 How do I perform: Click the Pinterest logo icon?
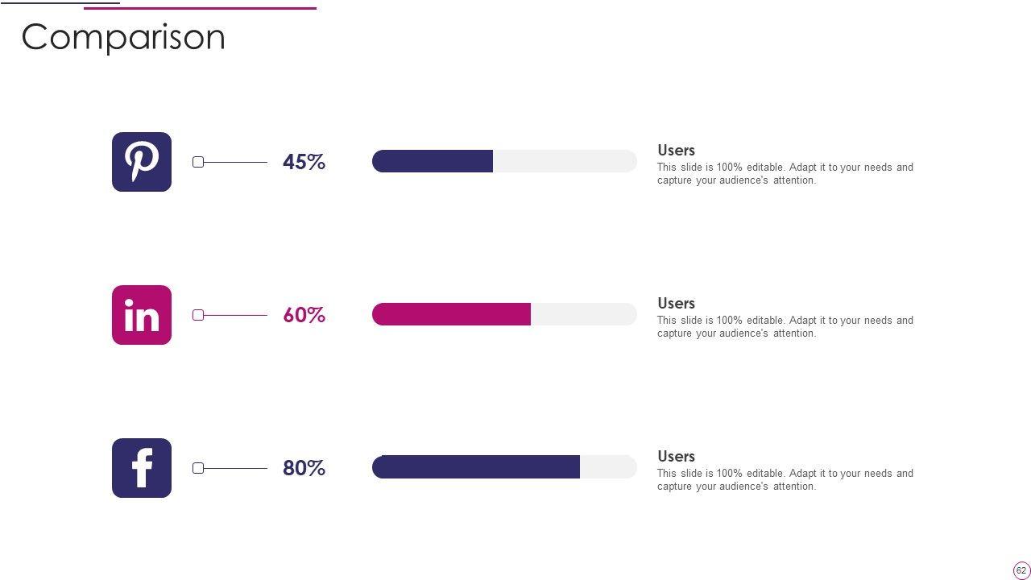(142, 162)
